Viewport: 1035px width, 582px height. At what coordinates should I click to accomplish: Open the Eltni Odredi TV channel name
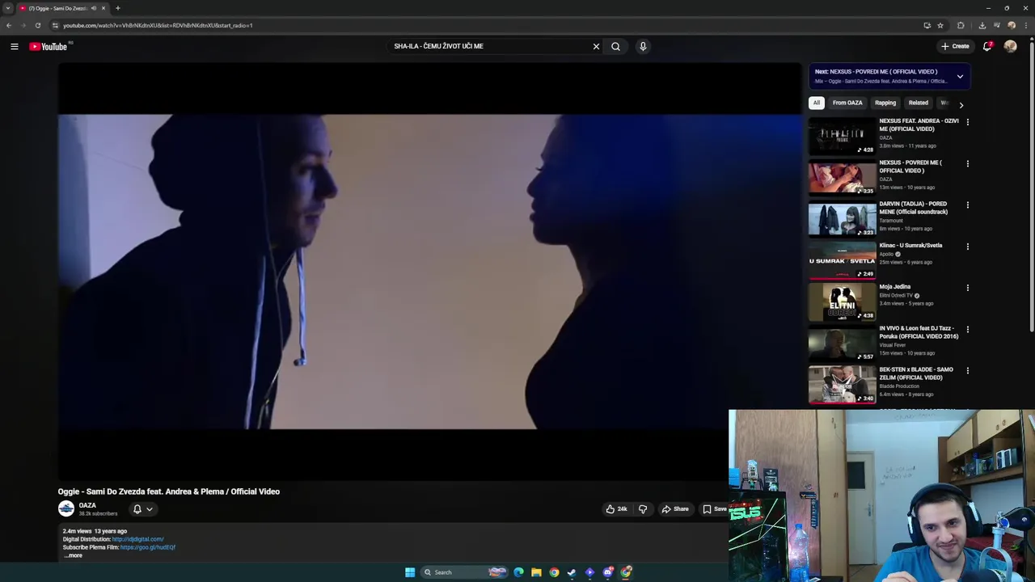[897, 296]
